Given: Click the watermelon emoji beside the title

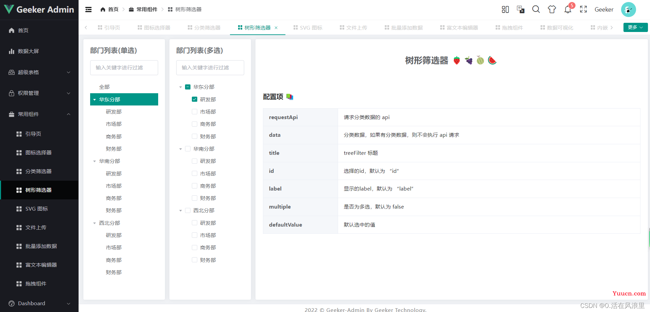Looking at the screenshot, I should pyautogui.click(x=492, y=61).
